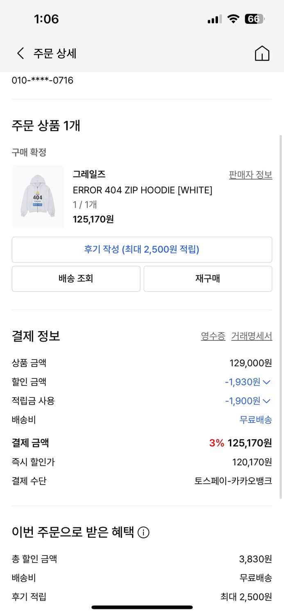Tap the cellular signal bars icon
Image resolution: width=284 pixels, height=615 pixels.
tap(214, 19)
